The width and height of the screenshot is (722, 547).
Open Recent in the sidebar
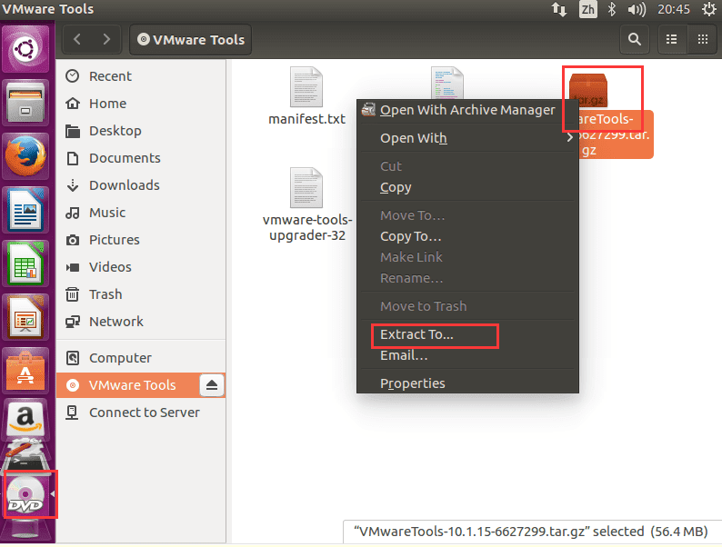coord(141,76)
